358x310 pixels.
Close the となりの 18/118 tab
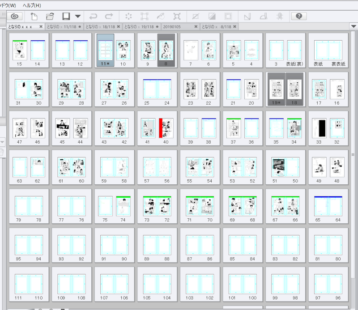click(x=118, y=26)
